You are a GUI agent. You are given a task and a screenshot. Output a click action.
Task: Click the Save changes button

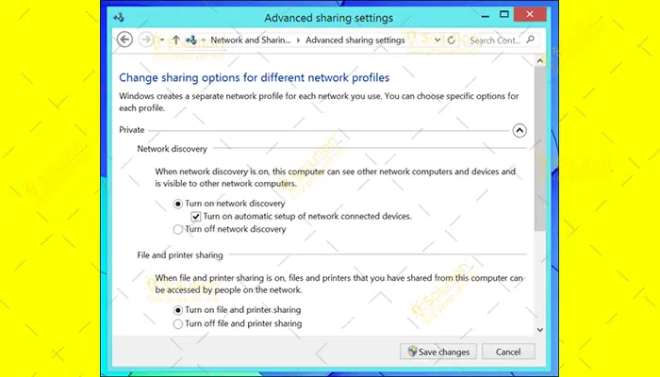click(x=438, y=352)
